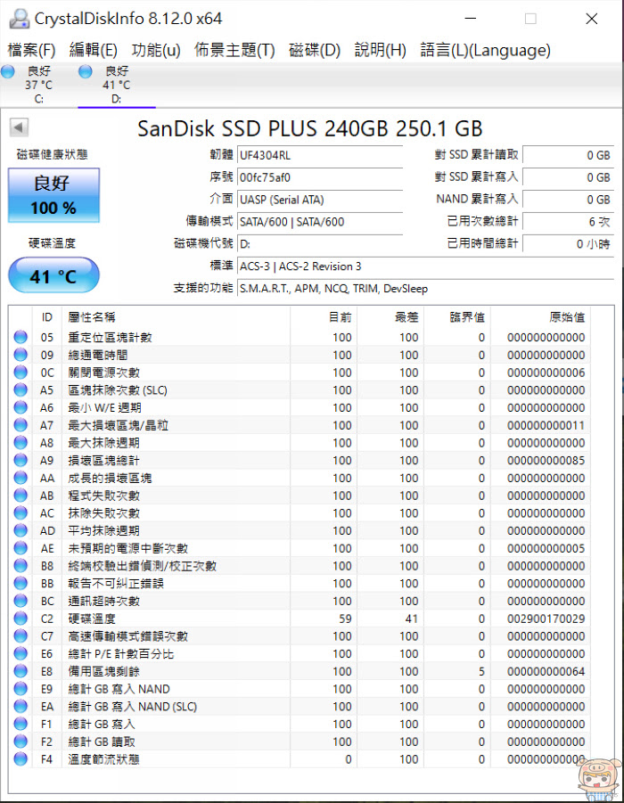Viewport: 624px width, 803px height.
Task: Click raw value 000000000085
Action: [546, 461]
